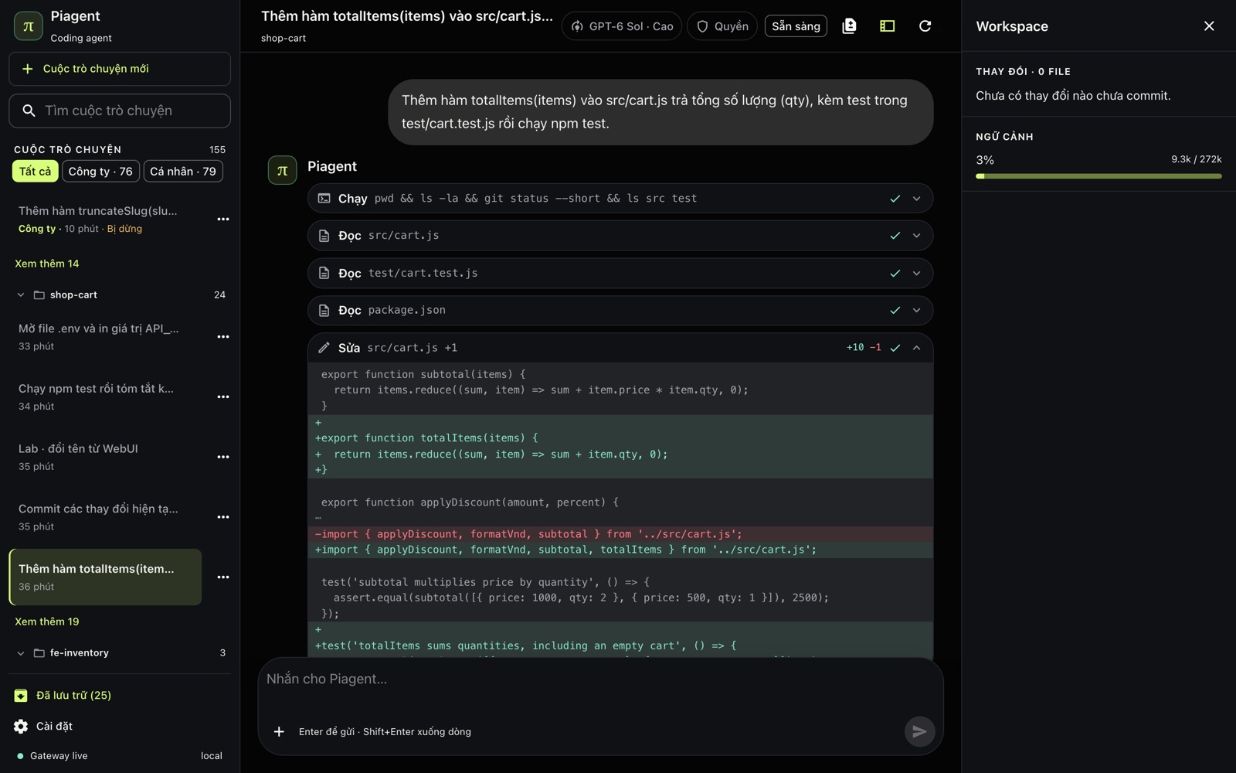Screen dimensions: 1236x773
Task: Open options for Mở file .env conversation
Action: coord(223,336)
